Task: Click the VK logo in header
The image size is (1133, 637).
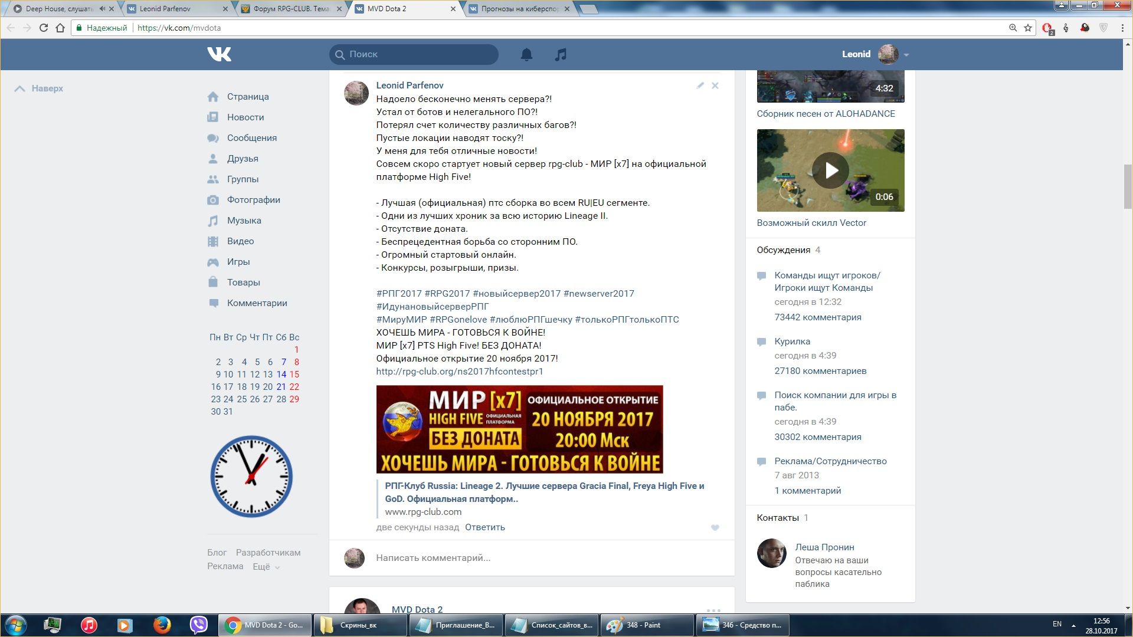Action: click(219, 54)
